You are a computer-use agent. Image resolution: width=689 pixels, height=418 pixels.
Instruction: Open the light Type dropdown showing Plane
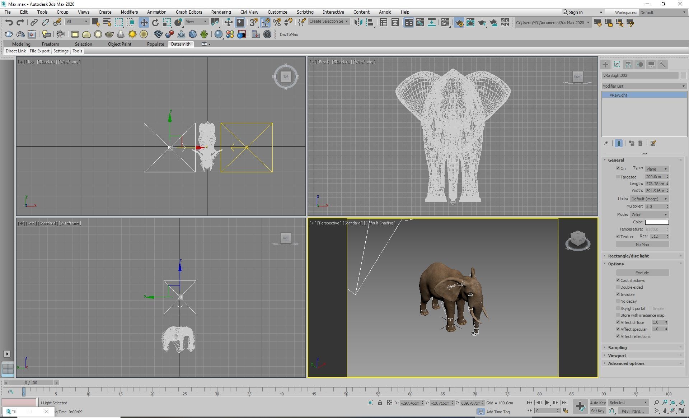pyautogui.click(x=657, y=169)
